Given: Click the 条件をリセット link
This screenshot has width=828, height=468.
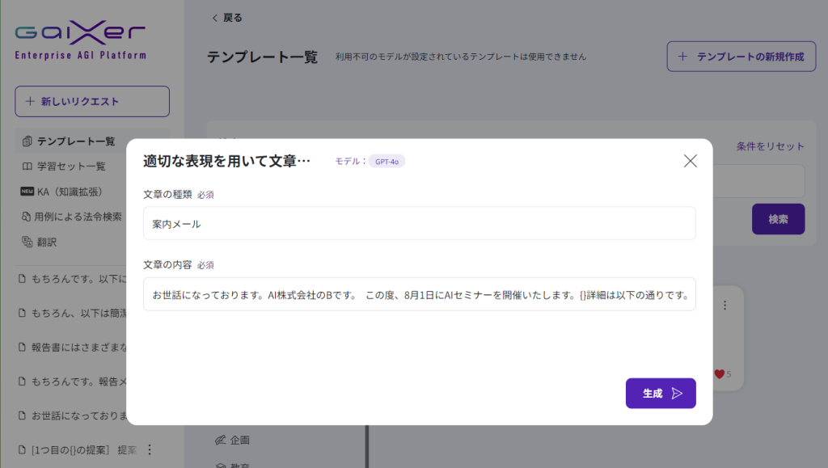Looking at the screenshot, I should click(770, 146).
